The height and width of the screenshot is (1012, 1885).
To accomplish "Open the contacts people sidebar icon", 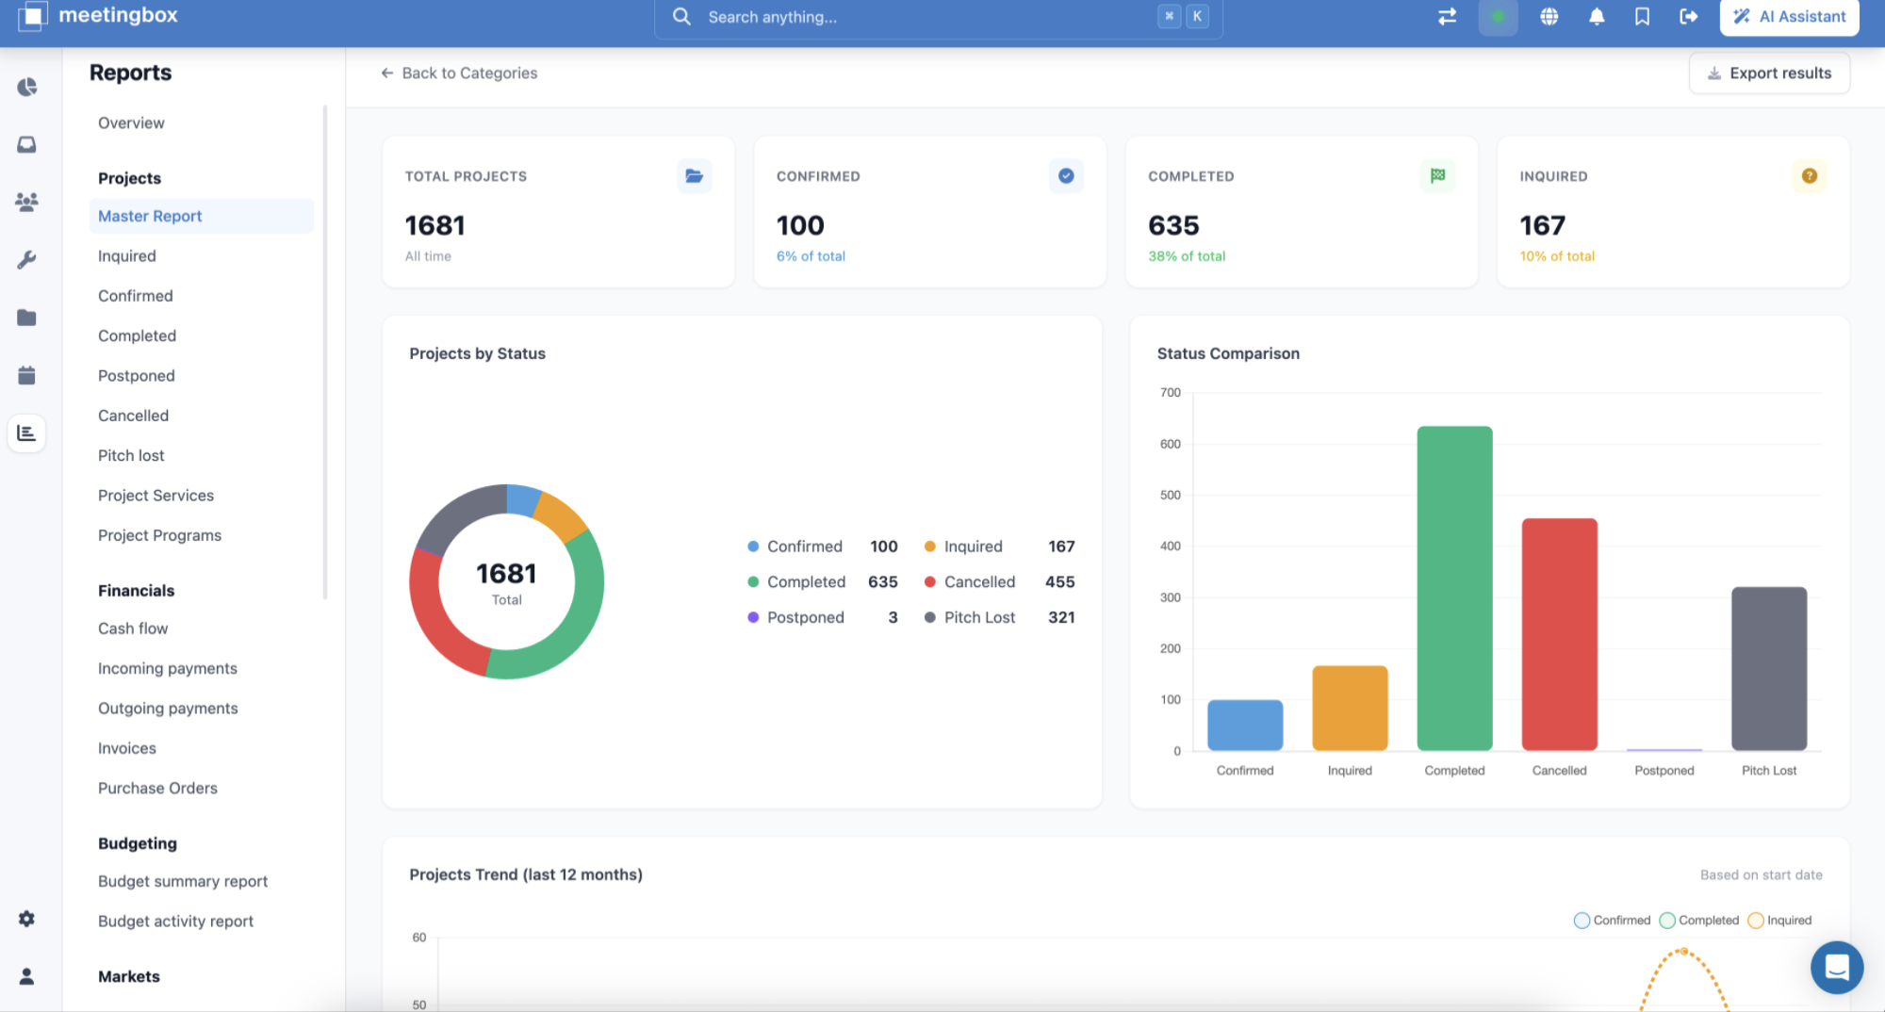I will pos(27,202).
